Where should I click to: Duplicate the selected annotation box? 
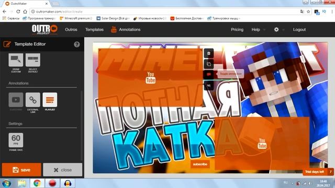[x=209, y=64]
